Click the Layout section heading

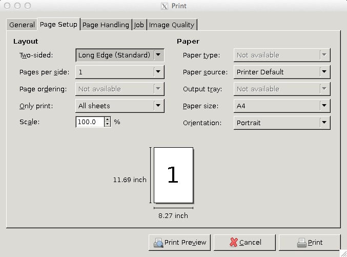(26, 42)
